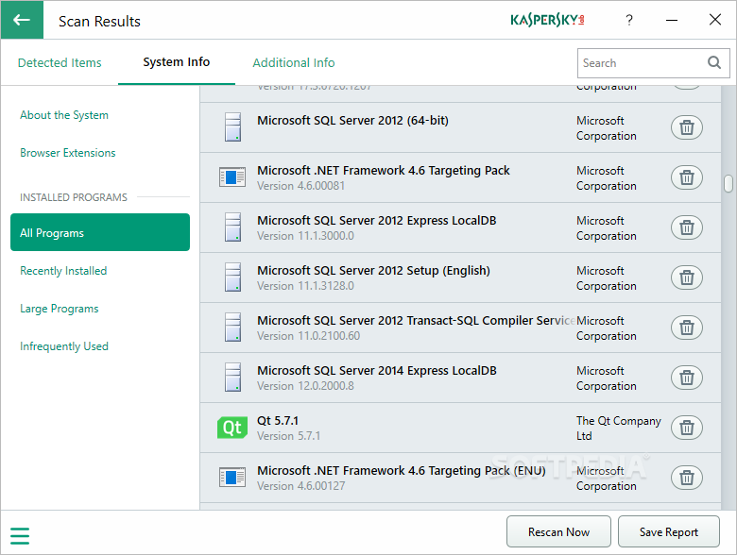Click the Rescan Now button

[558, 531]
